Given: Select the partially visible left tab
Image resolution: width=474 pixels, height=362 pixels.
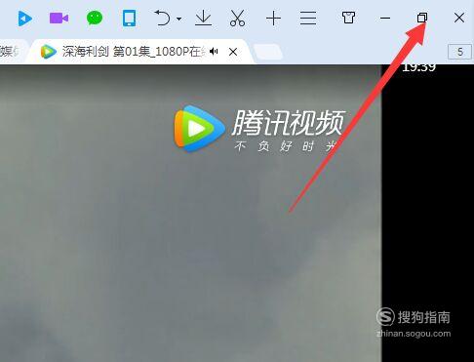Looking at the screenshot, I should [13, 52].
